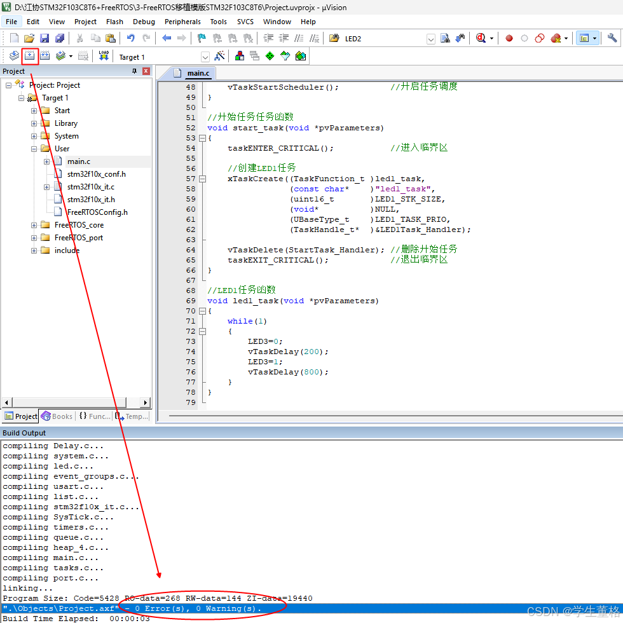Open the SVCS menu
This screenshot has height=623, width=623.
(245, 22)
